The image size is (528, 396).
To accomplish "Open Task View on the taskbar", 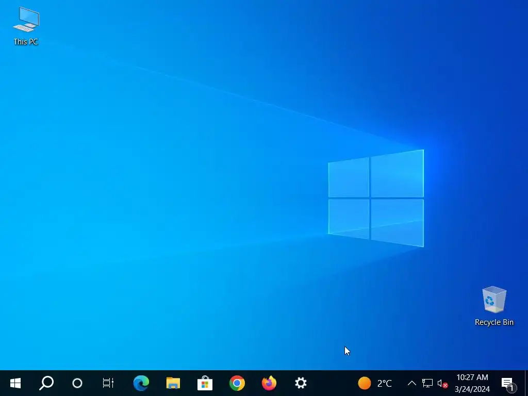I will pos(108,383).
